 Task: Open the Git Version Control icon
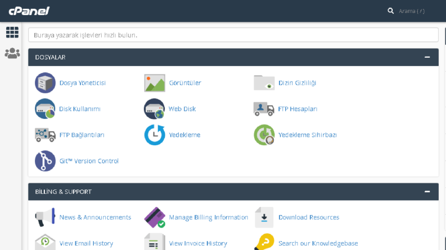point(45,161)
